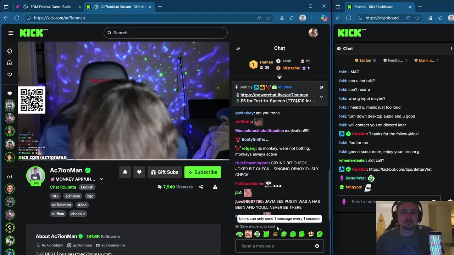Go back in the Dashboard browser window
Screen dimensions: 454x255
point(338,18)
